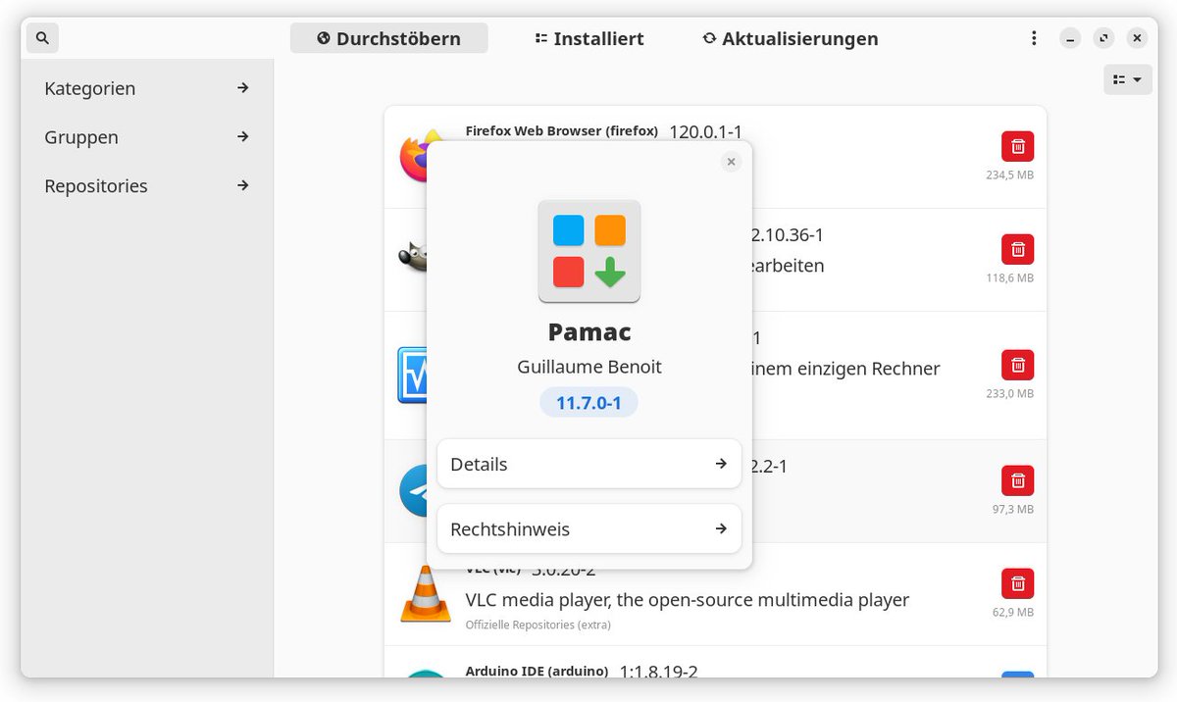The height and width of the screenshot is (702, 1177).
Task: Click the Pamac app icon in the popover
Action: coord(588,251)
